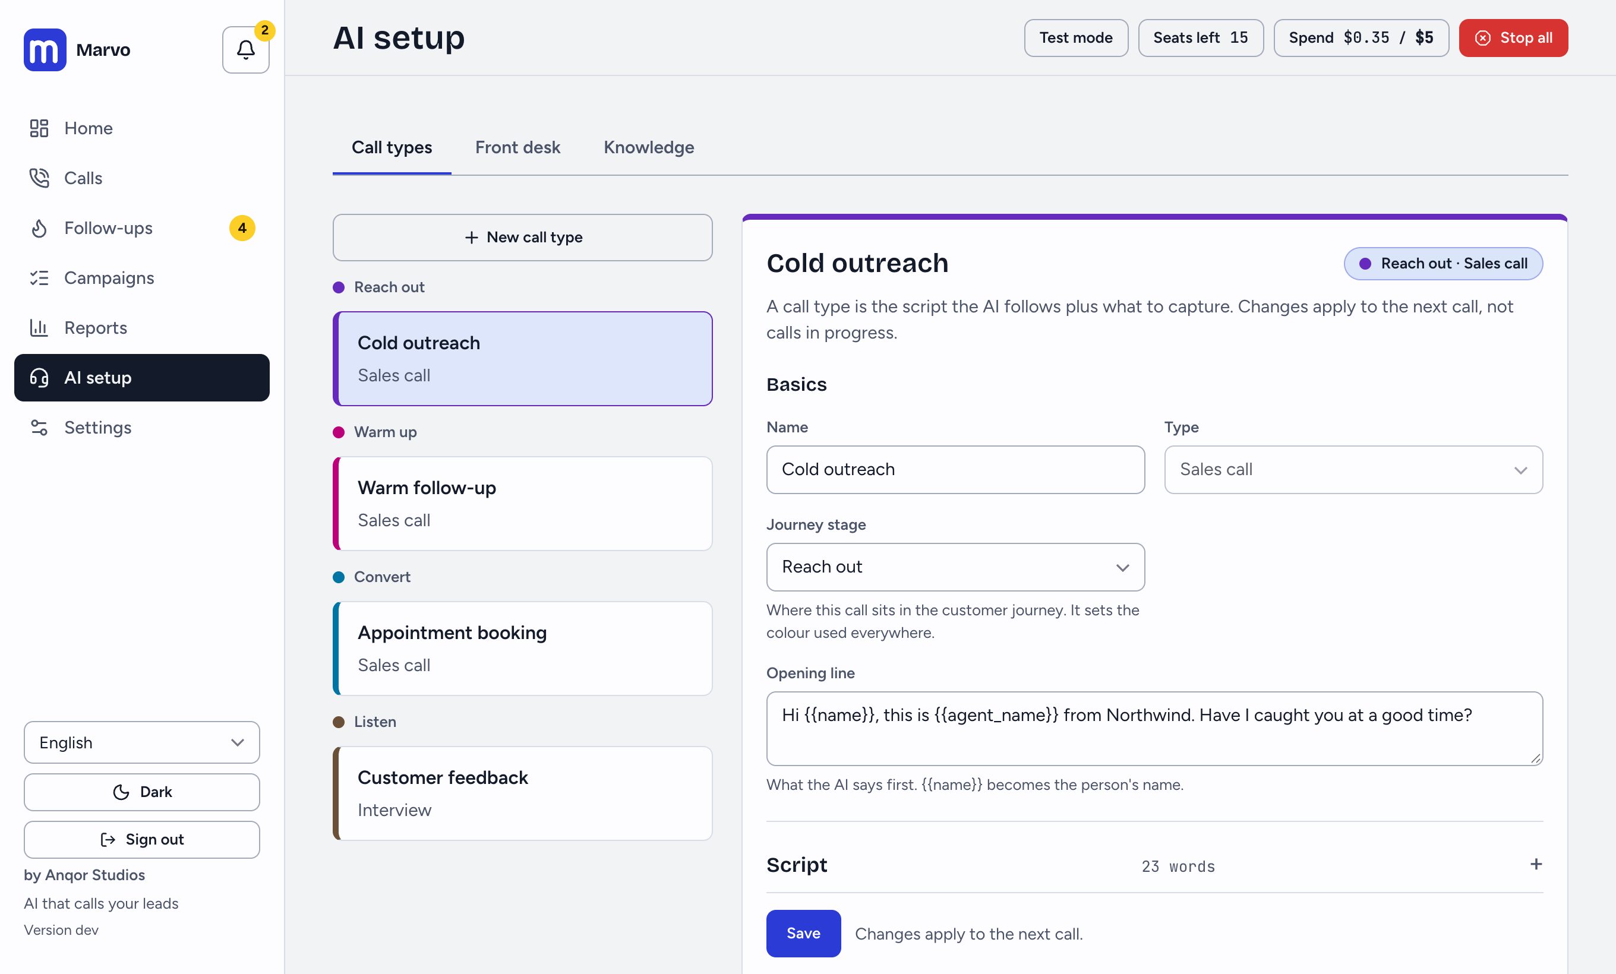1616x974 pixels.
Task: Switch to Front desk tab
Action: point(517,147)
